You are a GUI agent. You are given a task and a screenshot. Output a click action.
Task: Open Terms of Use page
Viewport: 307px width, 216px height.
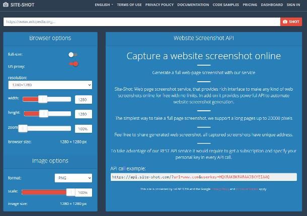coord(129,5)
